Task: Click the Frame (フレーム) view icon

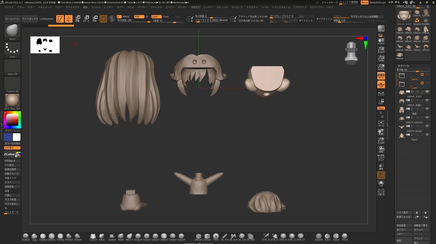Action: click(381, 123)
